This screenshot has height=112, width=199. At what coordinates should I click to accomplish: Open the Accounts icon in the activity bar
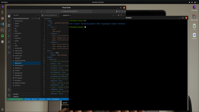[9, 90]
